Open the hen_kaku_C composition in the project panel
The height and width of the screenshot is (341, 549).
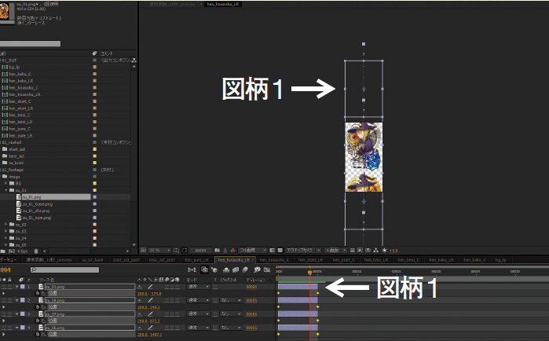pos(20,74)
